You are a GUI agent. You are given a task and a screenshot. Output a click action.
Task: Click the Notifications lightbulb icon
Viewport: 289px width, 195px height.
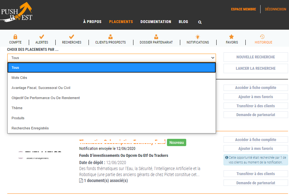pos(198,37)
